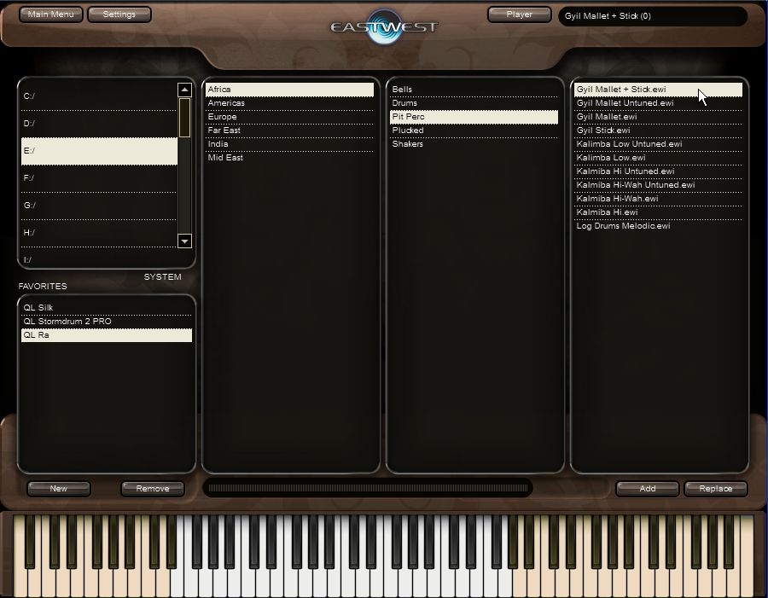The height and width of the screenshot is (598, 768).
Task: Open the Africa folder
Action: [x=289, y=89]
